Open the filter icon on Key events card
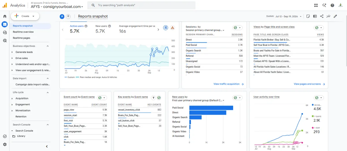Screen dimensions: 347x151 pyautogui.click(x=154, y=98)
